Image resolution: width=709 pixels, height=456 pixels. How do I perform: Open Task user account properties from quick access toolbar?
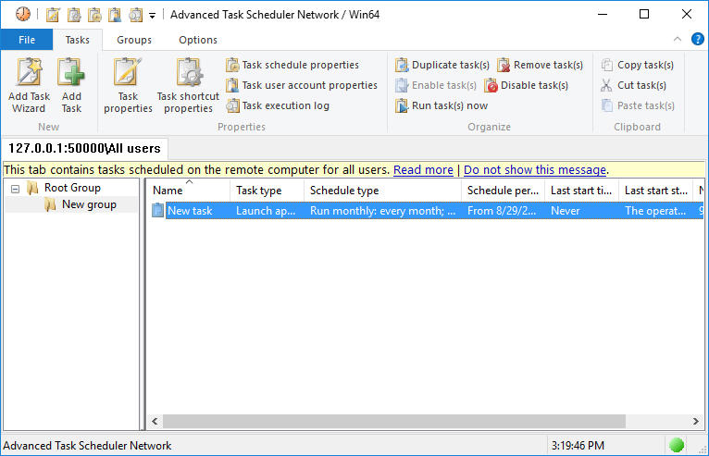pyautogui.click(x=115, y=15)
